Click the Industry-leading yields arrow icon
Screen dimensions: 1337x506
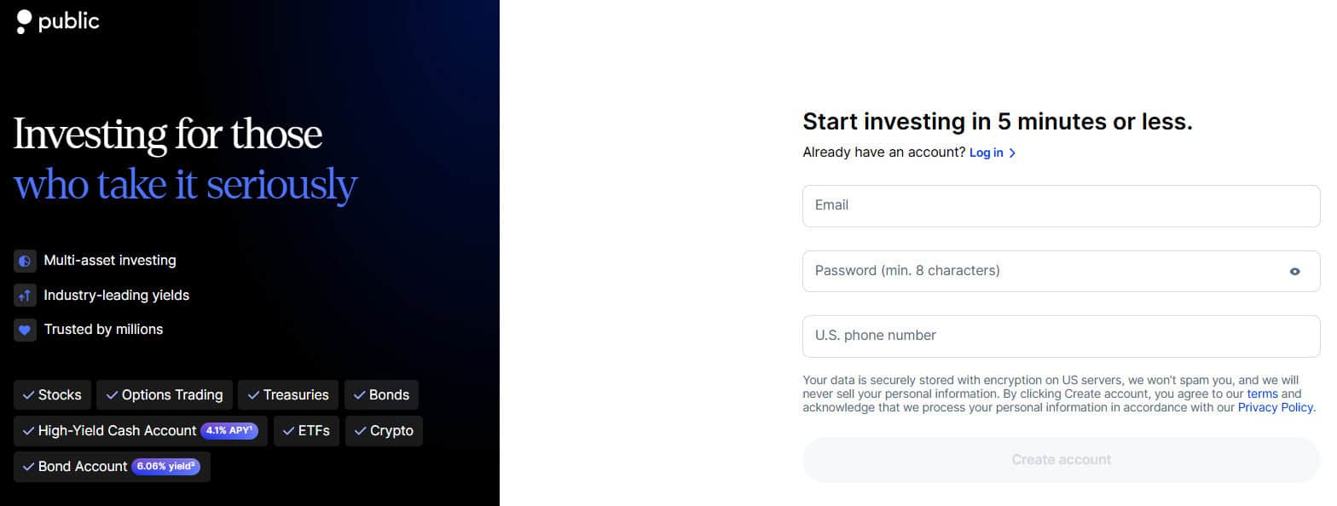click(24, 295)
